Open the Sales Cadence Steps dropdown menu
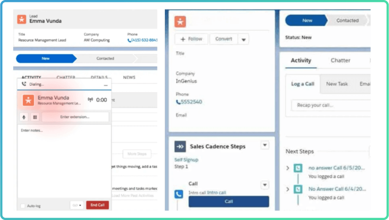Image resolution: width=389 pixels, height=220 pixels. pyautogui.click(x=265, y=145)
